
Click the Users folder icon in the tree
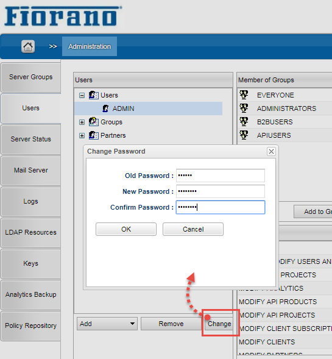(94, 95)
